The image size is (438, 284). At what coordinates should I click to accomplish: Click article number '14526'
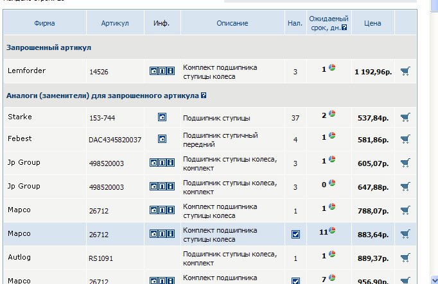99,72
